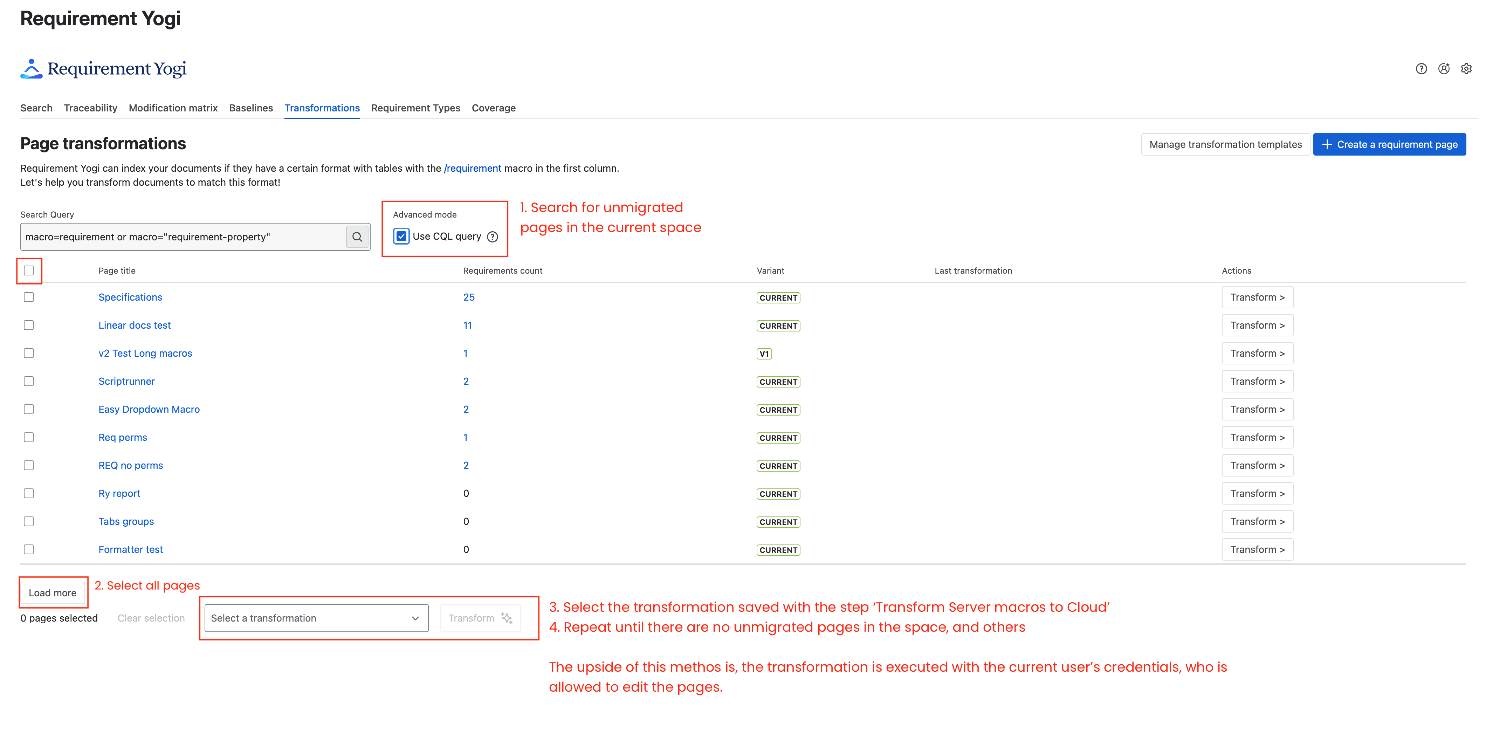Click the search magnifier icon in query field
Viewport: 1486px width, 740px height.
click(357, 237)
